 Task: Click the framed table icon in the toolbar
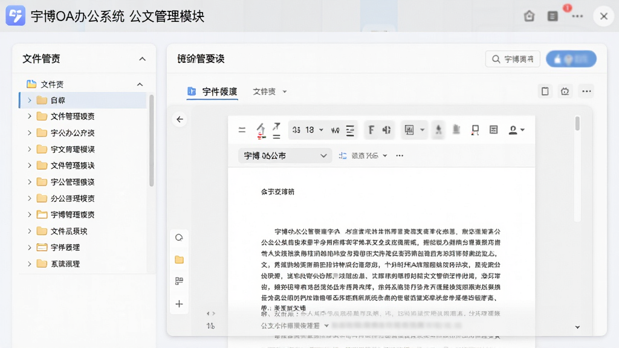409,130
